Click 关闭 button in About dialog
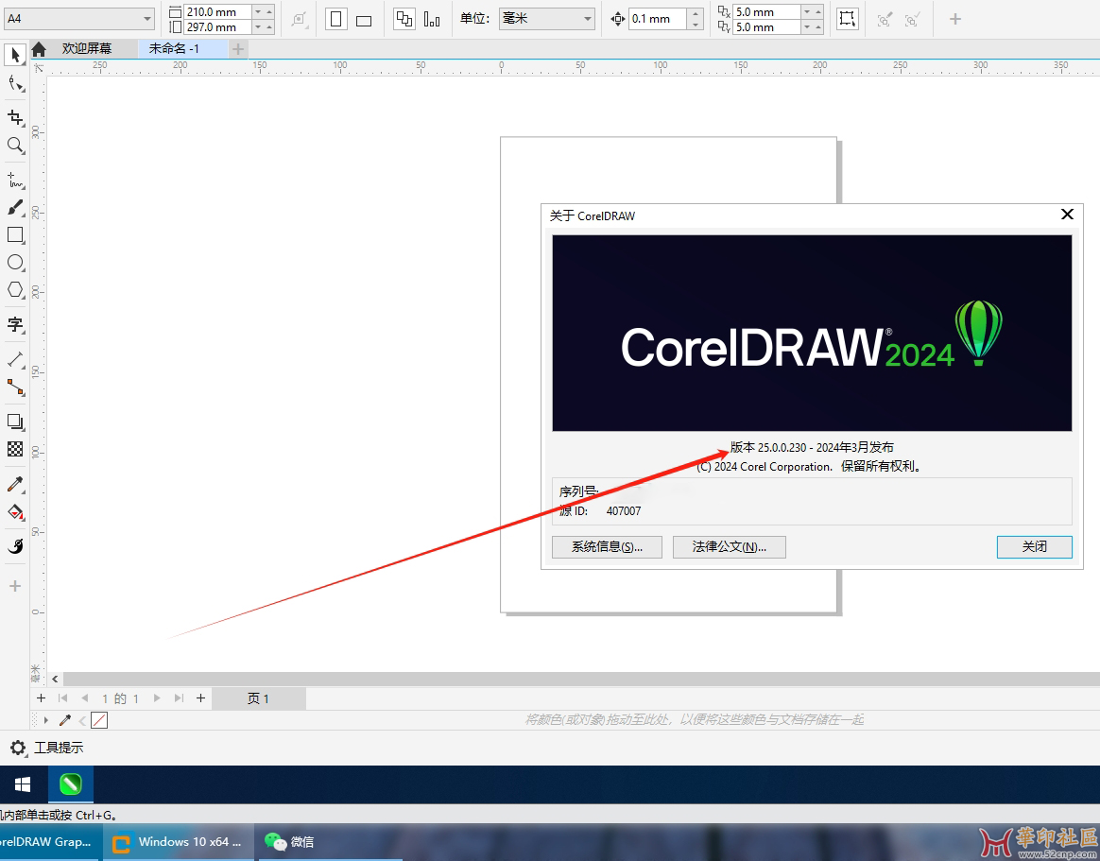This screenshot has width=1100, height=861. tap(1034, 546)
